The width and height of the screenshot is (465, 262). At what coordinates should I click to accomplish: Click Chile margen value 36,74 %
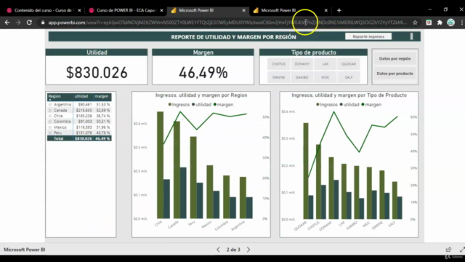click(103, 116)
